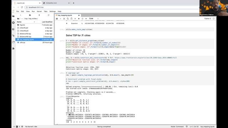Select the distance48.npy file
This screenshot has height=128, width=228.
(x=35, y=37)
